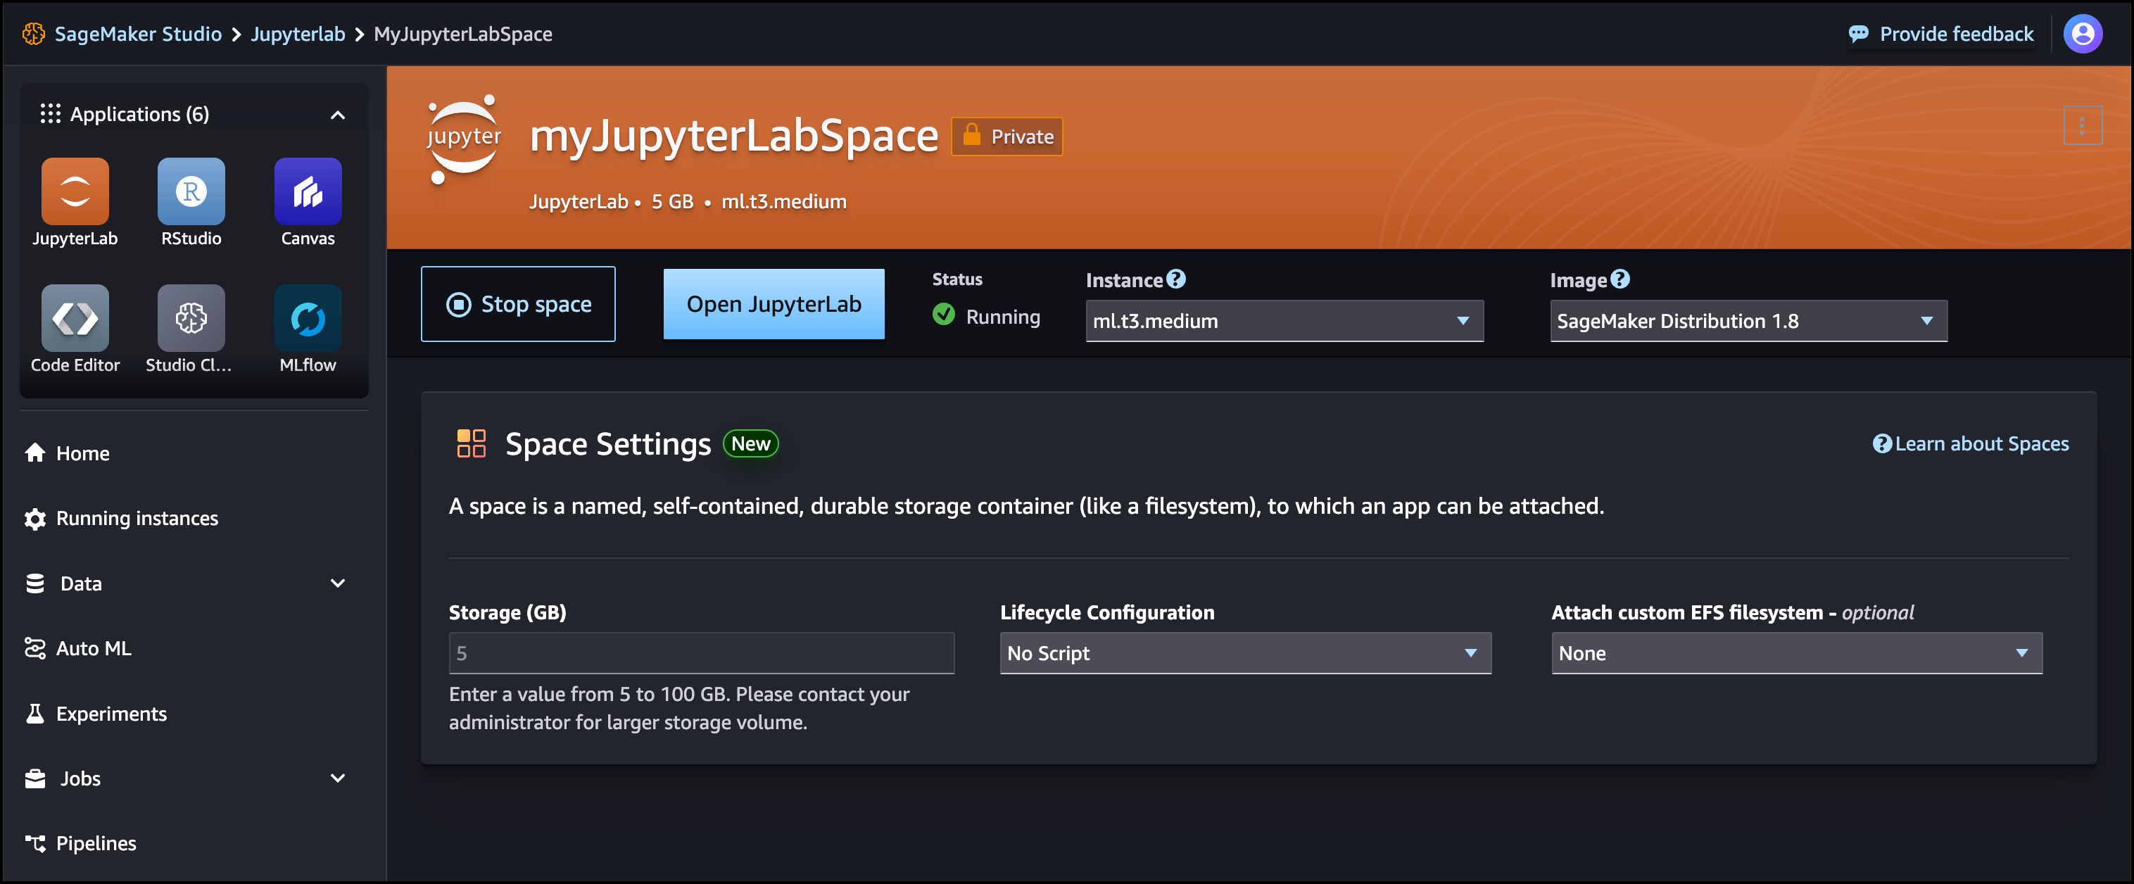Open the MLflow application icon
This screenshot has width=2134, height=884.
pos(308,318)
